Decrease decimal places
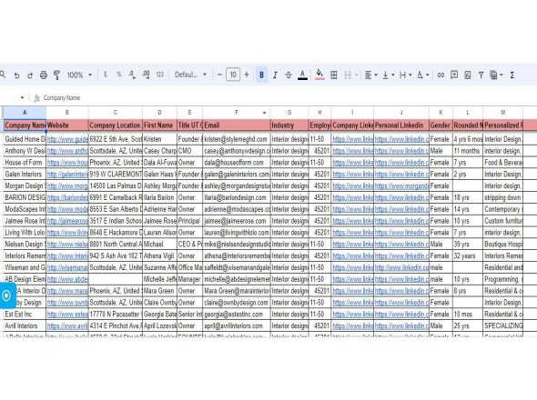Image resolution: width=537 pixels, height=400 pixels. click(x=133, y=75)
